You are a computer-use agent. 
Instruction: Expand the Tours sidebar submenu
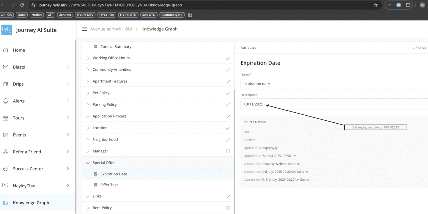(x=67, y=118)
